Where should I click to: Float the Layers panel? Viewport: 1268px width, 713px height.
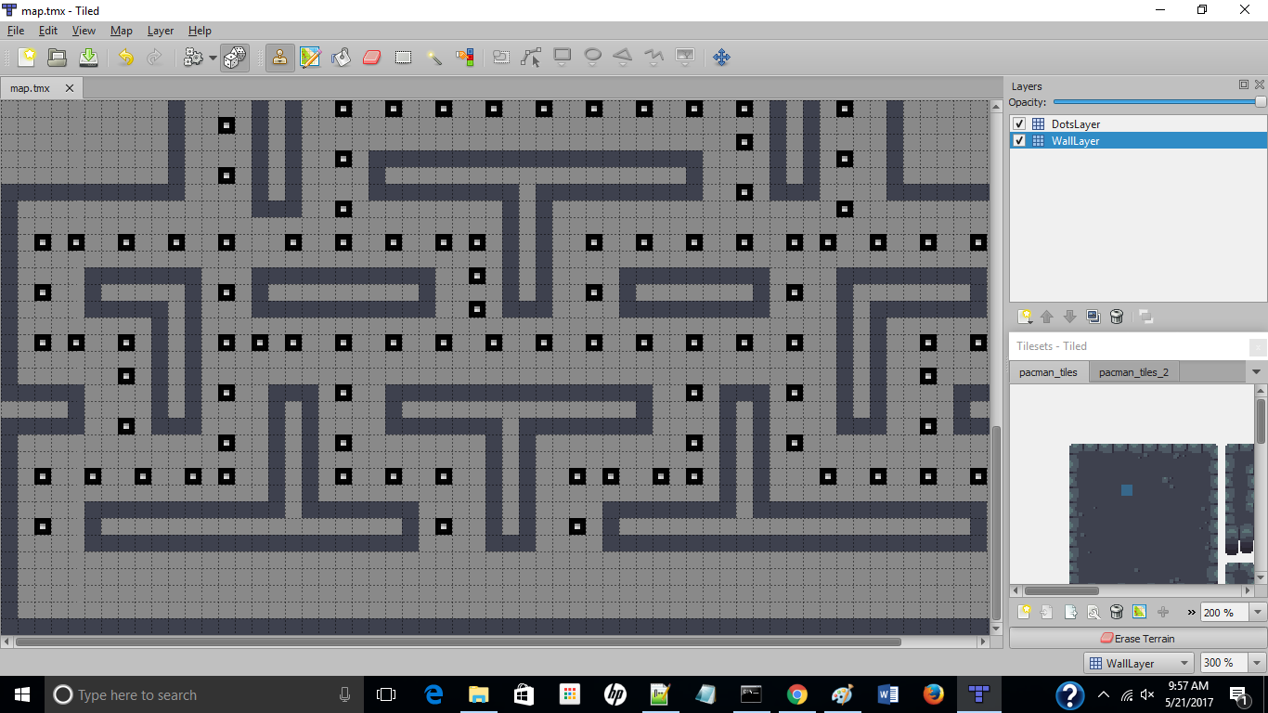pos(1244,84)
